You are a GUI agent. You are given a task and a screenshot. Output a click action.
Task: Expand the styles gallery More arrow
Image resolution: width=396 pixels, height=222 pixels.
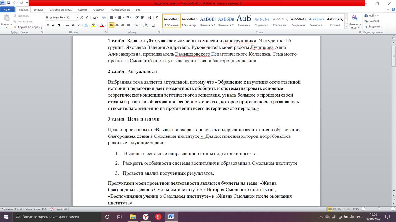pyautogui.click(x=346, y=26)
